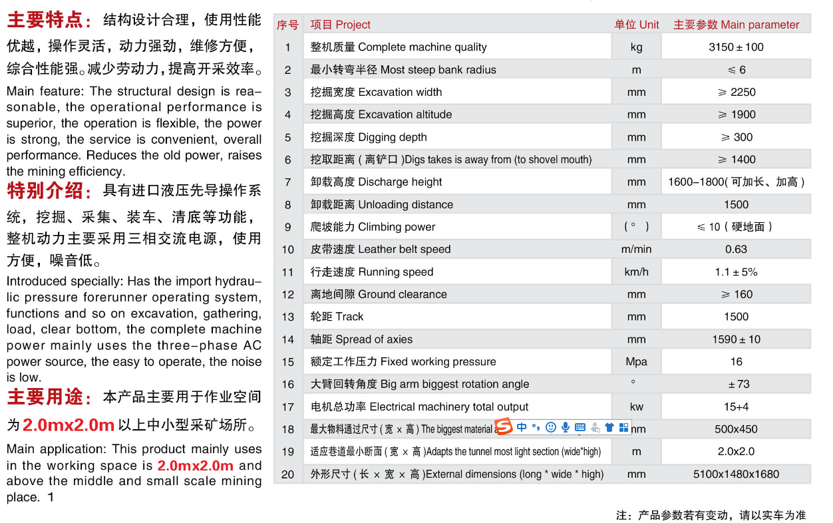Viewport: 833px width, 523px height.
Task: Toggle Chinese/English punctuation mode
Action: (x=536, y=427)
